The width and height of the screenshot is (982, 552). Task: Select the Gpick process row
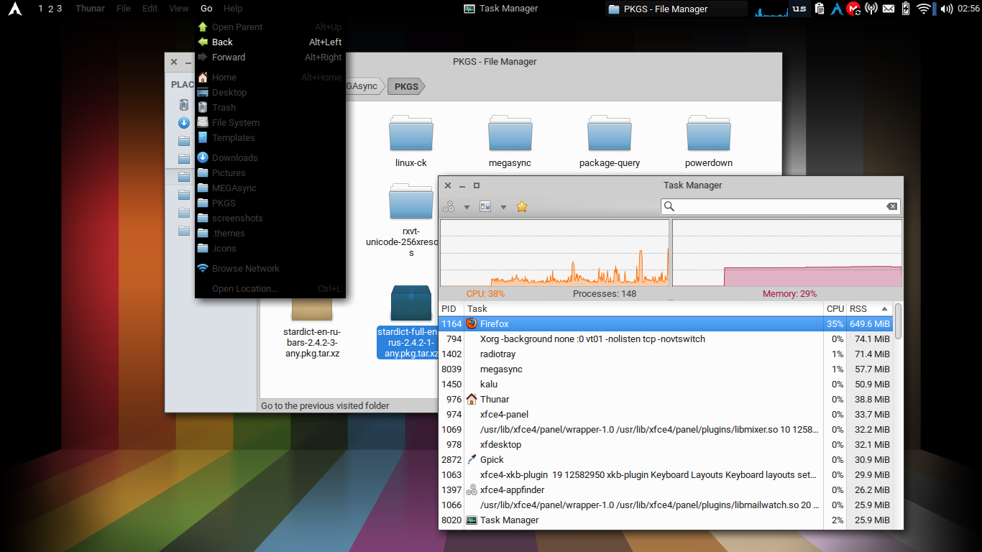point(666,460)
